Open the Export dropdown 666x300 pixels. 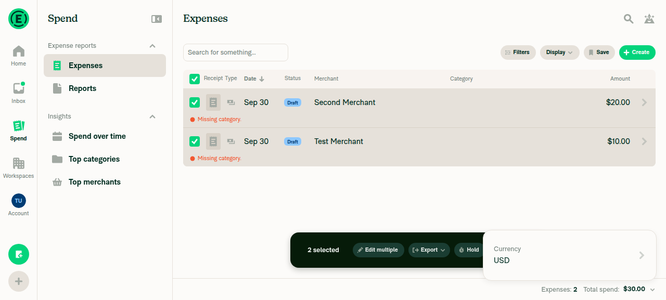pyautogui.click(x=429, y=250)
